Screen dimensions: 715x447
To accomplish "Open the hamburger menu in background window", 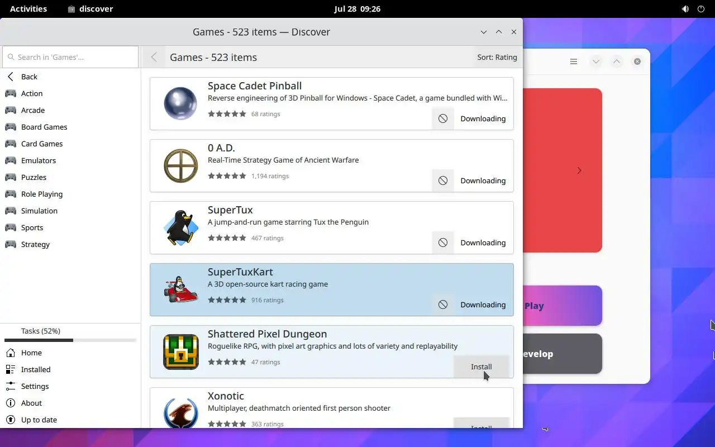I will pyautogui.click(x=574, y=61).
